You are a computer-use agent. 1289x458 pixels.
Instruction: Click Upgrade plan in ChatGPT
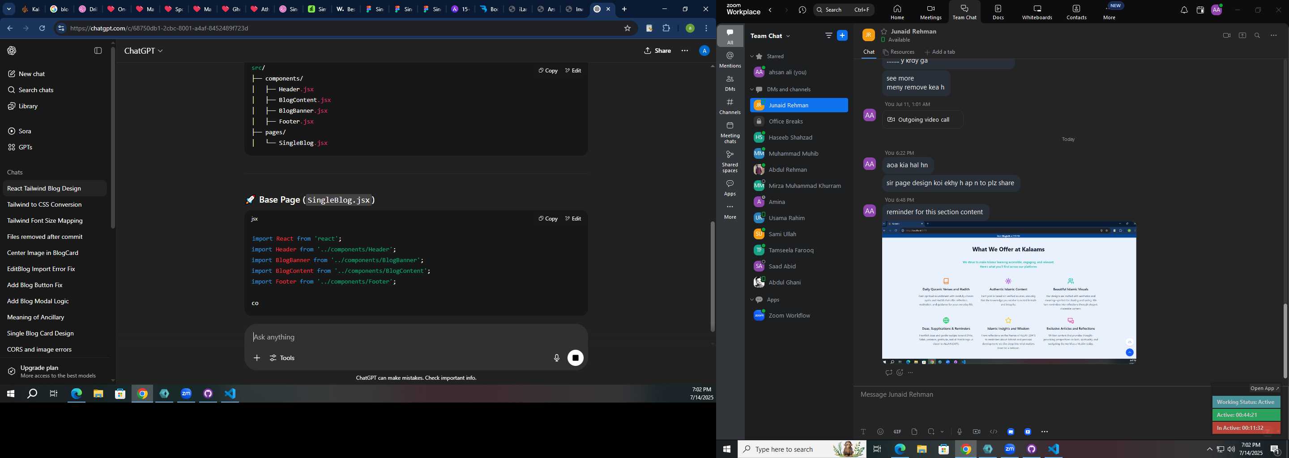point(54,371)
